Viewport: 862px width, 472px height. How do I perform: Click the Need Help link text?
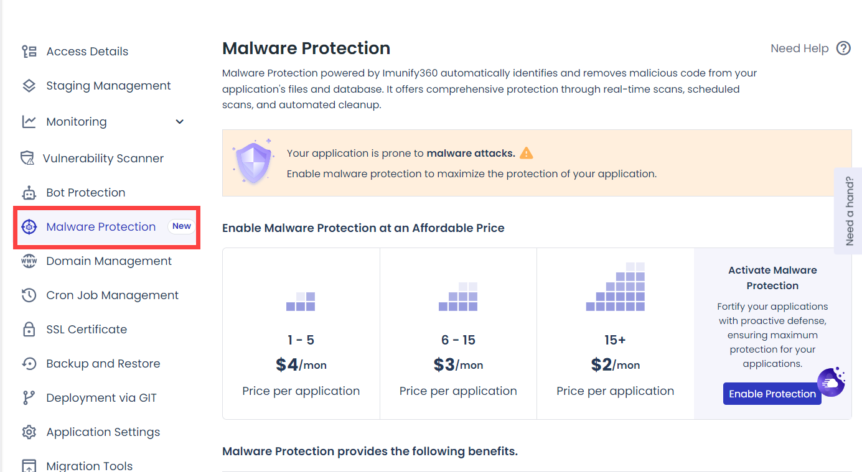799,49
